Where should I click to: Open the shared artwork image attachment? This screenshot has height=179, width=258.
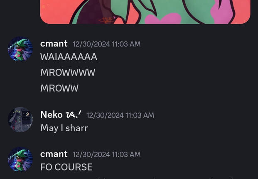click(x=145, y=12)
